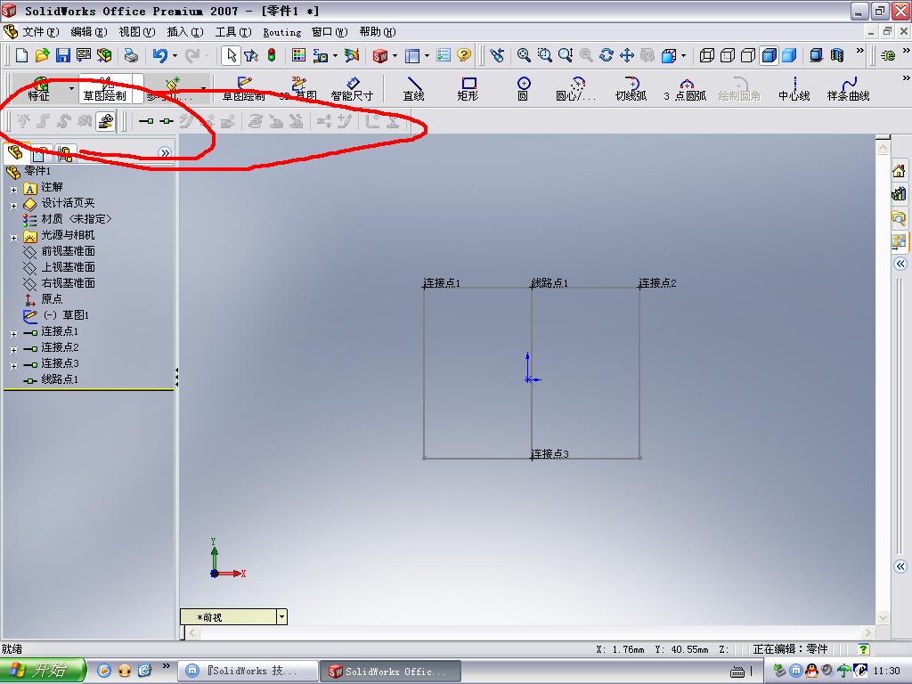Print the document with printer icon
This screenshot has width=912, height=684.
click(x=132, y=55)
